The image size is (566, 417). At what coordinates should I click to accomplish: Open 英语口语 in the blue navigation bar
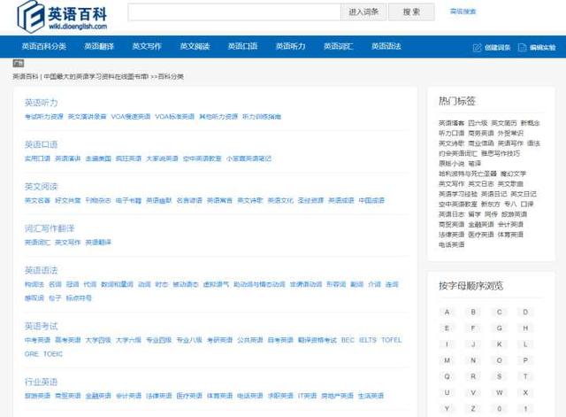click(x=242, y=46)
